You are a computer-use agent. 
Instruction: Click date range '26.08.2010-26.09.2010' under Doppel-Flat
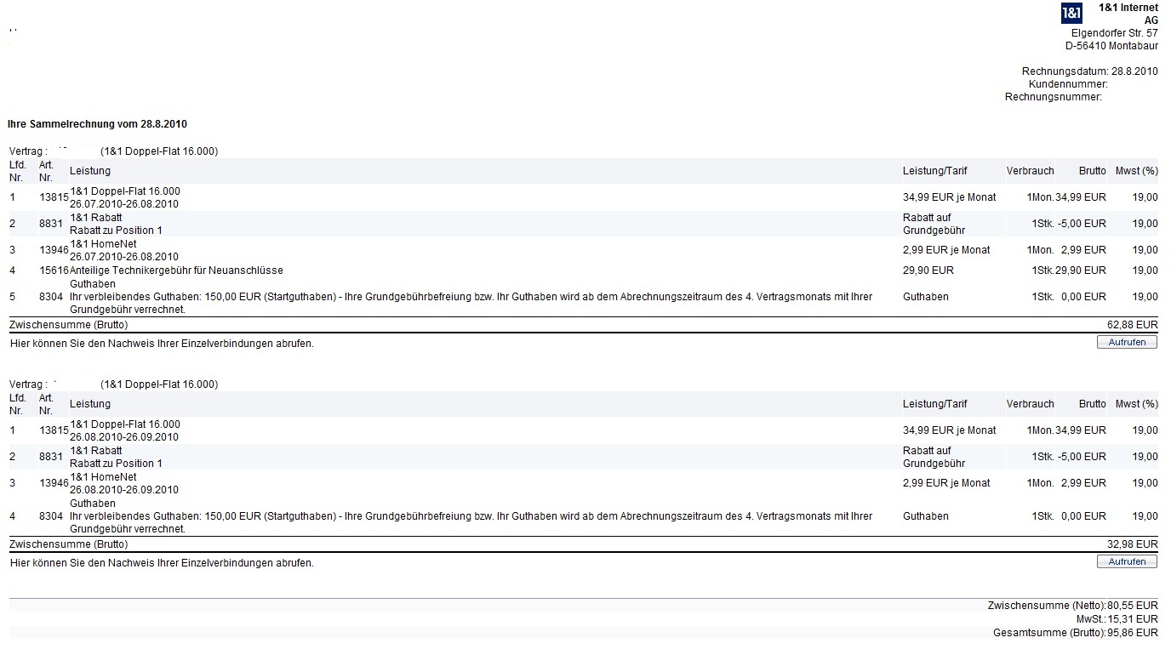point(124,437)
